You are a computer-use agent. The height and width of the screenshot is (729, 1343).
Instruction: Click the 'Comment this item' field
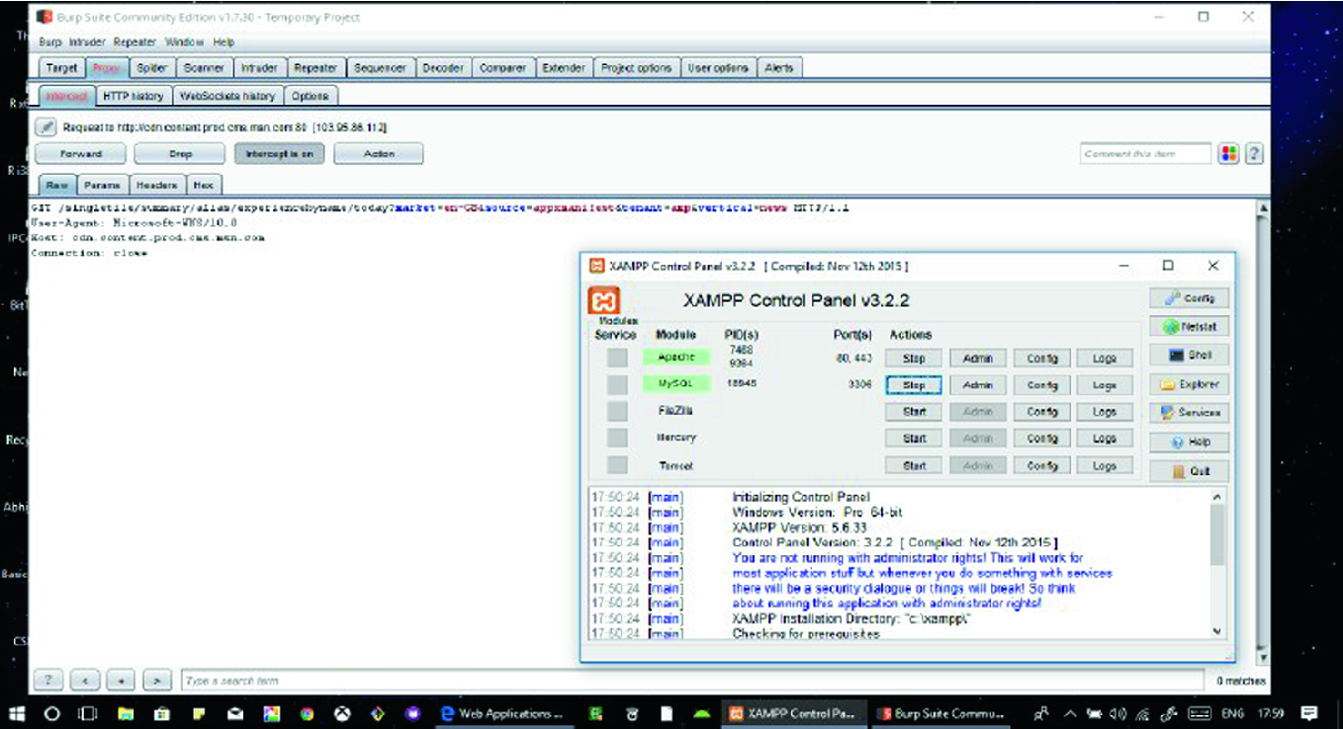(x=1145, y=154)
